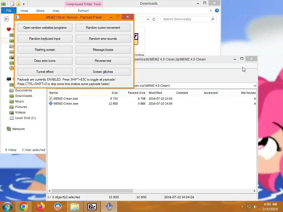
Task: Select the MEMZ-Clean.exe file
Action: [66, 104]
